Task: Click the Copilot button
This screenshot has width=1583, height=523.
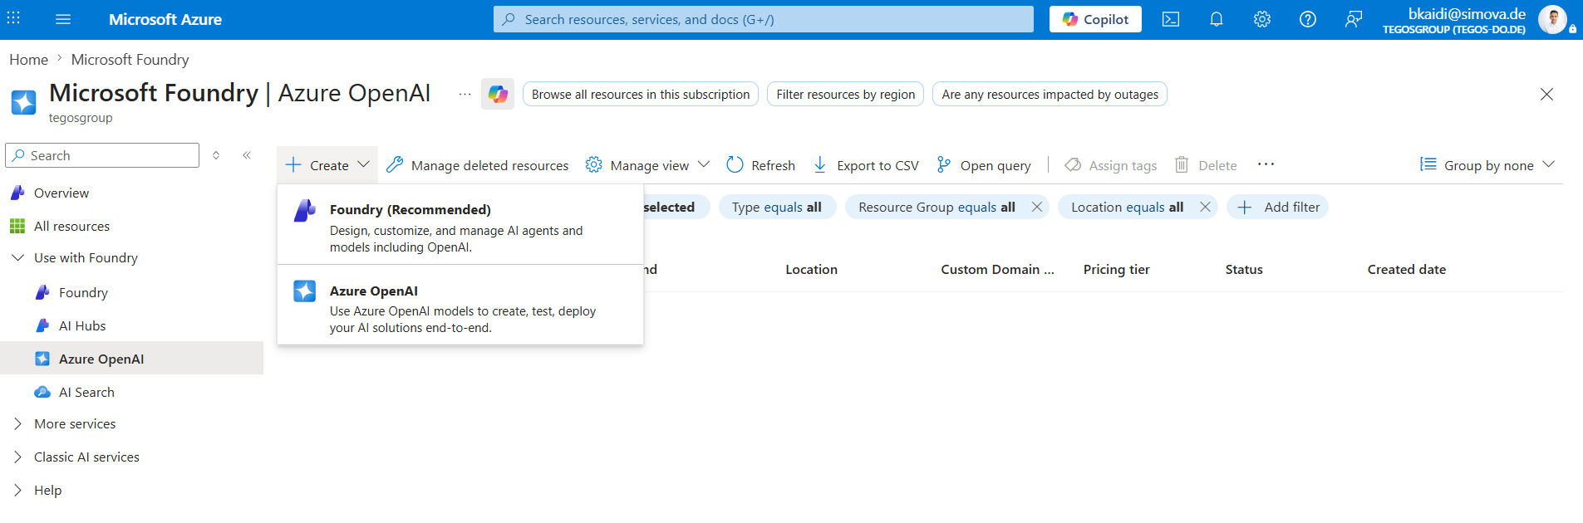Action: (1095, 19)
